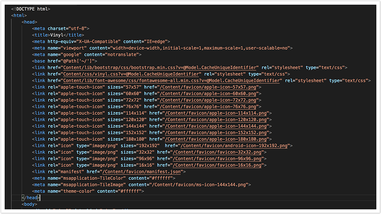Click the opening body tag
The image size is (381, 214).
(x=30, y=204)
